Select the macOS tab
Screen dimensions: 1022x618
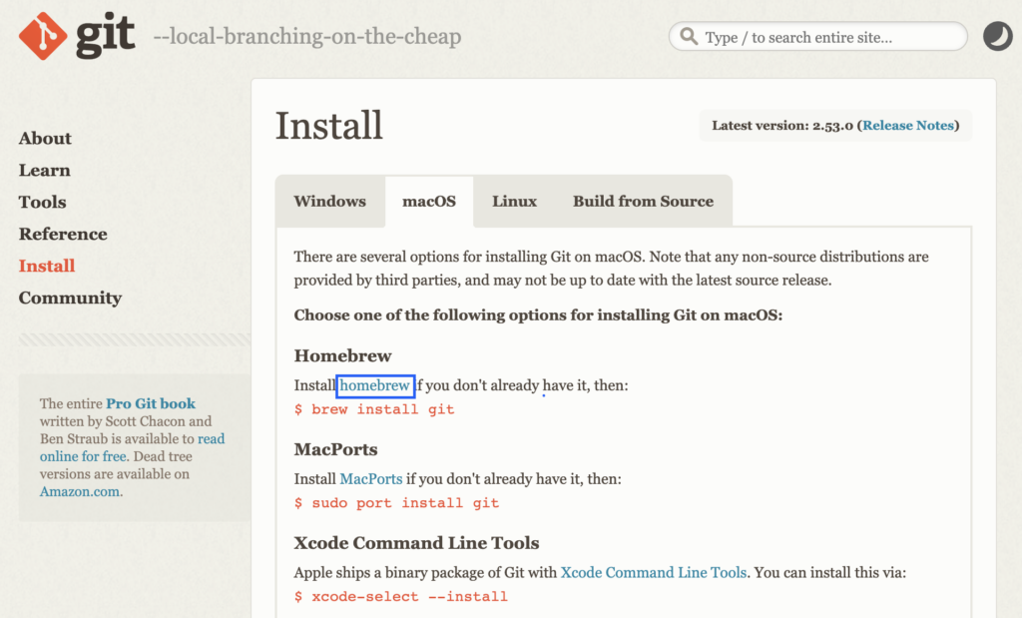429,202
